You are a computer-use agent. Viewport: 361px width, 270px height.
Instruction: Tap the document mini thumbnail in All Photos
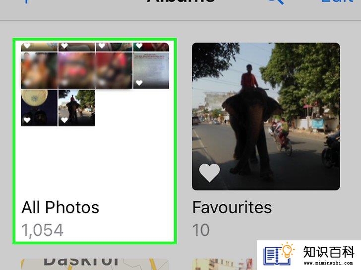click(151, 70)
